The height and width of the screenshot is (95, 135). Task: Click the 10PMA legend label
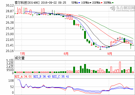point(85,3)
